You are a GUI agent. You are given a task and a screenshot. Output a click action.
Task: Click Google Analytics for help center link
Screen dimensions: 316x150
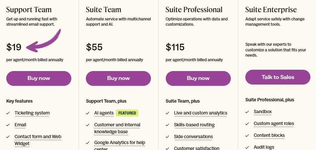[120, 143]
